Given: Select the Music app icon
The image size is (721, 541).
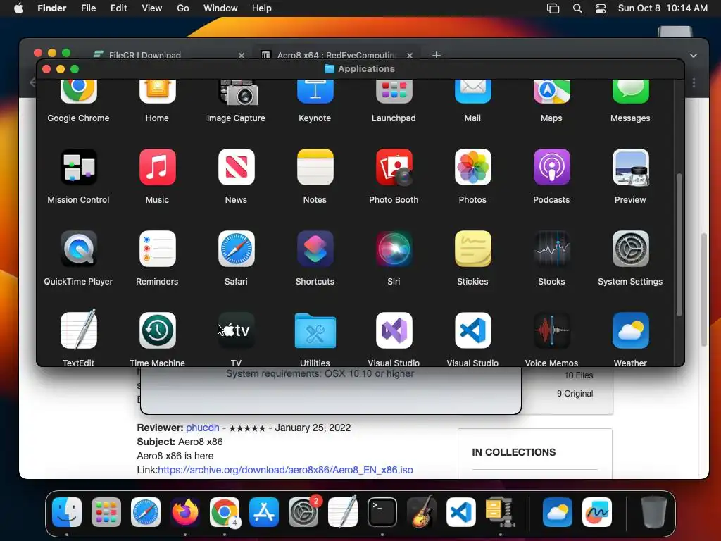Looking at the screenshot, I should pos(157,167).
